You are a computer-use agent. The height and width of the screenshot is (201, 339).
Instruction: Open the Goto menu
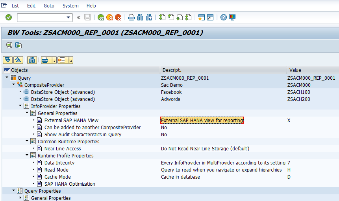pos(49,6)
